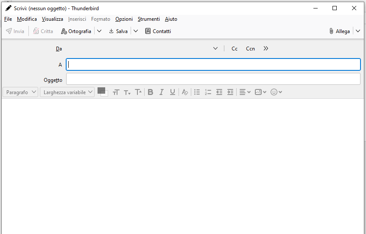The image size is (366, 234).
Task: Decrease text indent (outdent icon)
Action: tap(219, 92)
